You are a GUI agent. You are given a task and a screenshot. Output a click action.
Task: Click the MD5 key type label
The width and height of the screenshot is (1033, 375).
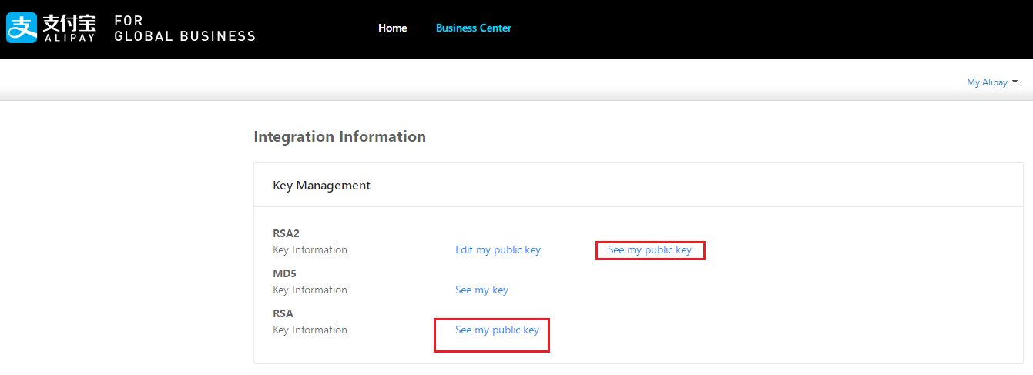tap(284, 273)
